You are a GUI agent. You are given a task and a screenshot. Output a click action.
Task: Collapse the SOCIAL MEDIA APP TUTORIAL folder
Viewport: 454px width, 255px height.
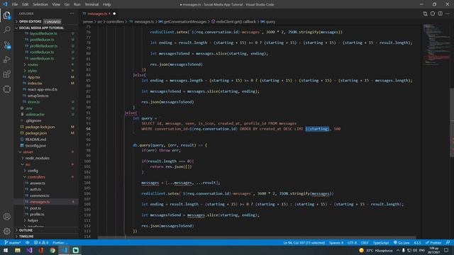coord(41,28)
